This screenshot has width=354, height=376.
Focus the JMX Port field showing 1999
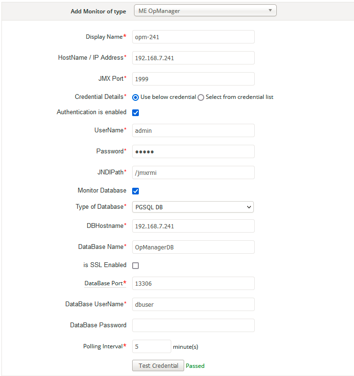tap(193, 79)
